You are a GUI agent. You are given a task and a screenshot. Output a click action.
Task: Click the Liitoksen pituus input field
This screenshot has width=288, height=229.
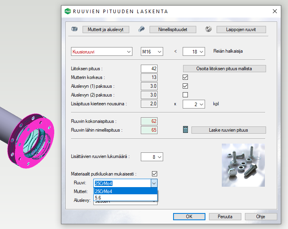pos(149,69)
